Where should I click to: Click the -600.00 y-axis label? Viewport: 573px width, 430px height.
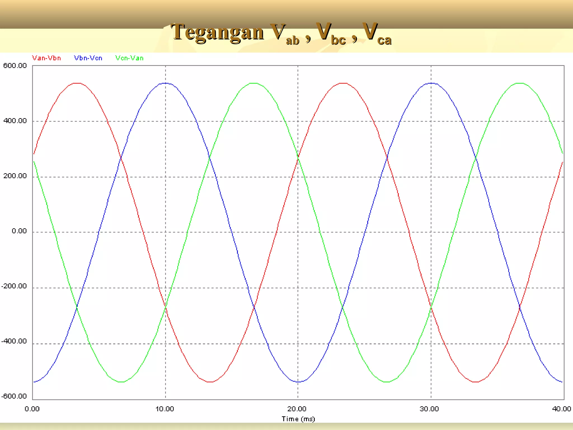click(x=14, y=396)
